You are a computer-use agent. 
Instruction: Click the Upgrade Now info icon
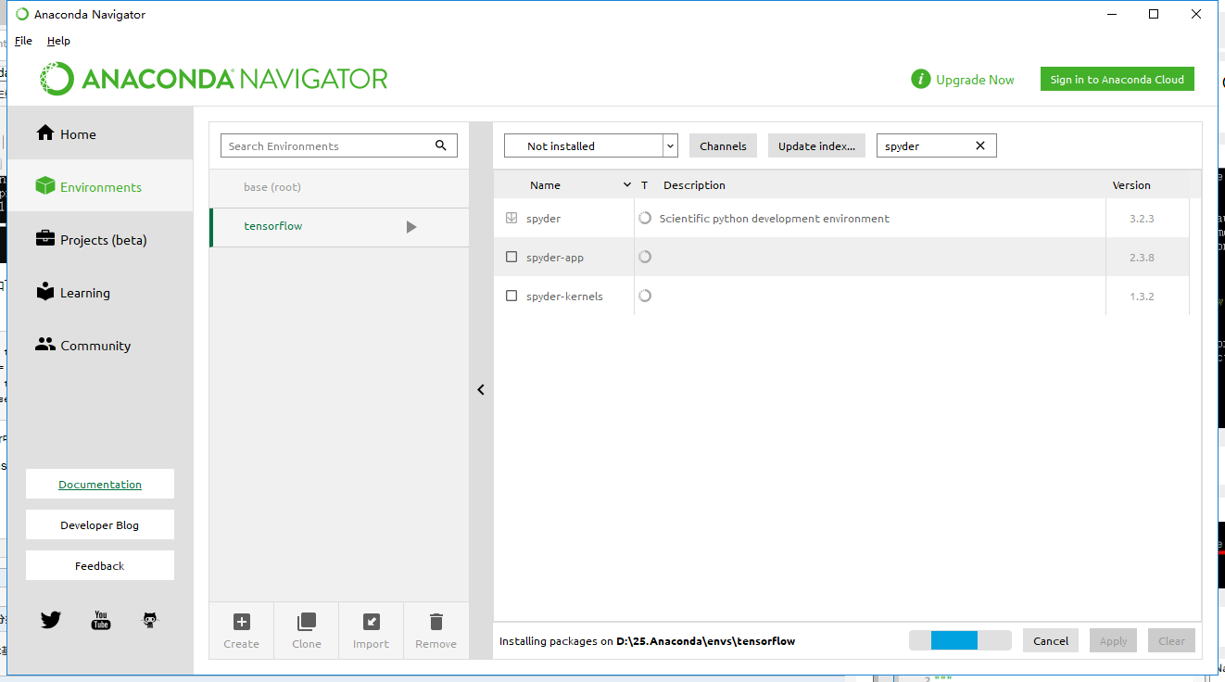(920, 80)
